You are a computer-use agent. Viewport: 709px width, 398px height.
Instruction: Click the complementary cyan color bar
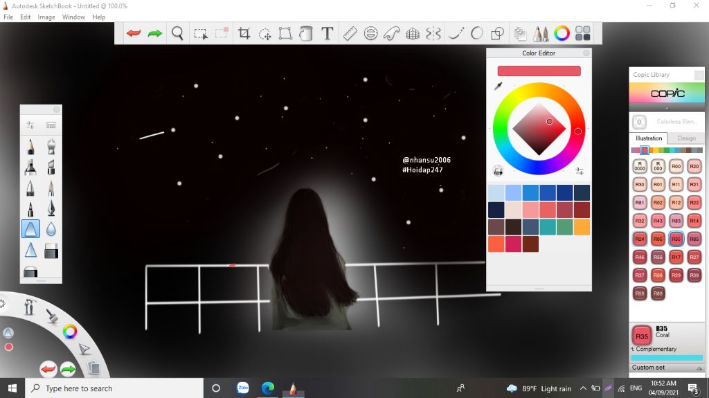tap(667, 358)
